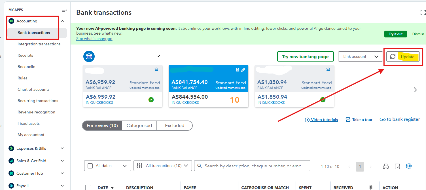
Task: Open the All dates dropdown
Action: (x=107, y=166)
